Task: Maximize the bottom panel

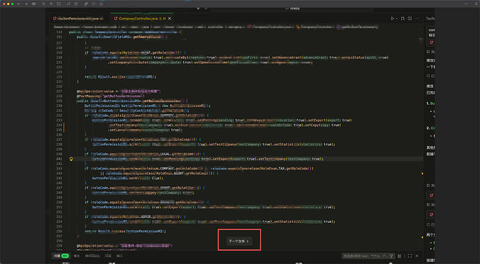Action: [410, 256]
